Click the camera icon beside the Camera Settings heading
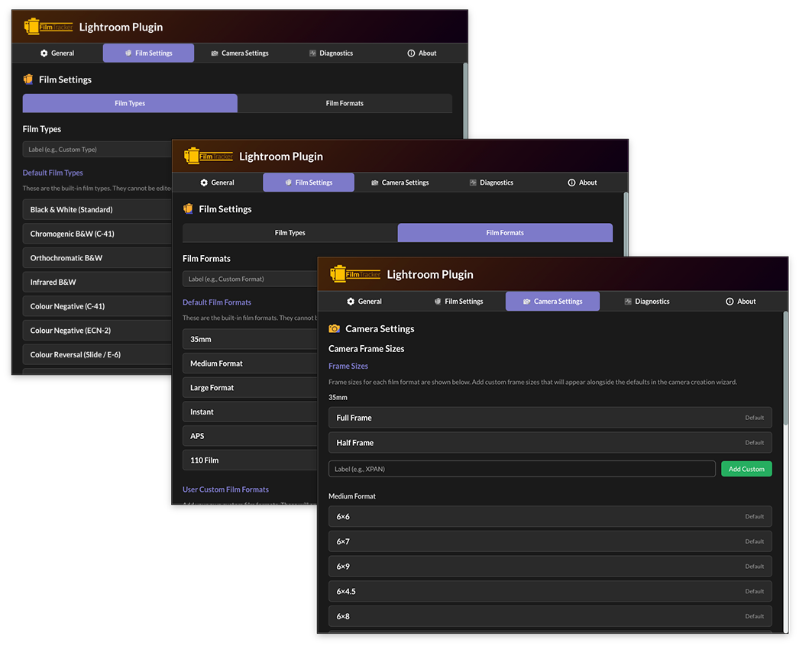This screenshot has width=799, height=646. [x=334, y=328]
